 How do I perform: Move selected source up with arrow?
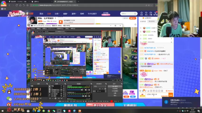(59, 98)
